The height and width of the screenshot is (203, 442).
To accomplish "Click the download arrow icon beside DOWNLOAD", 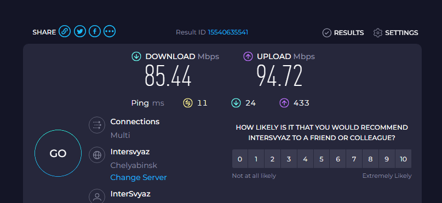I will [136, 56].
